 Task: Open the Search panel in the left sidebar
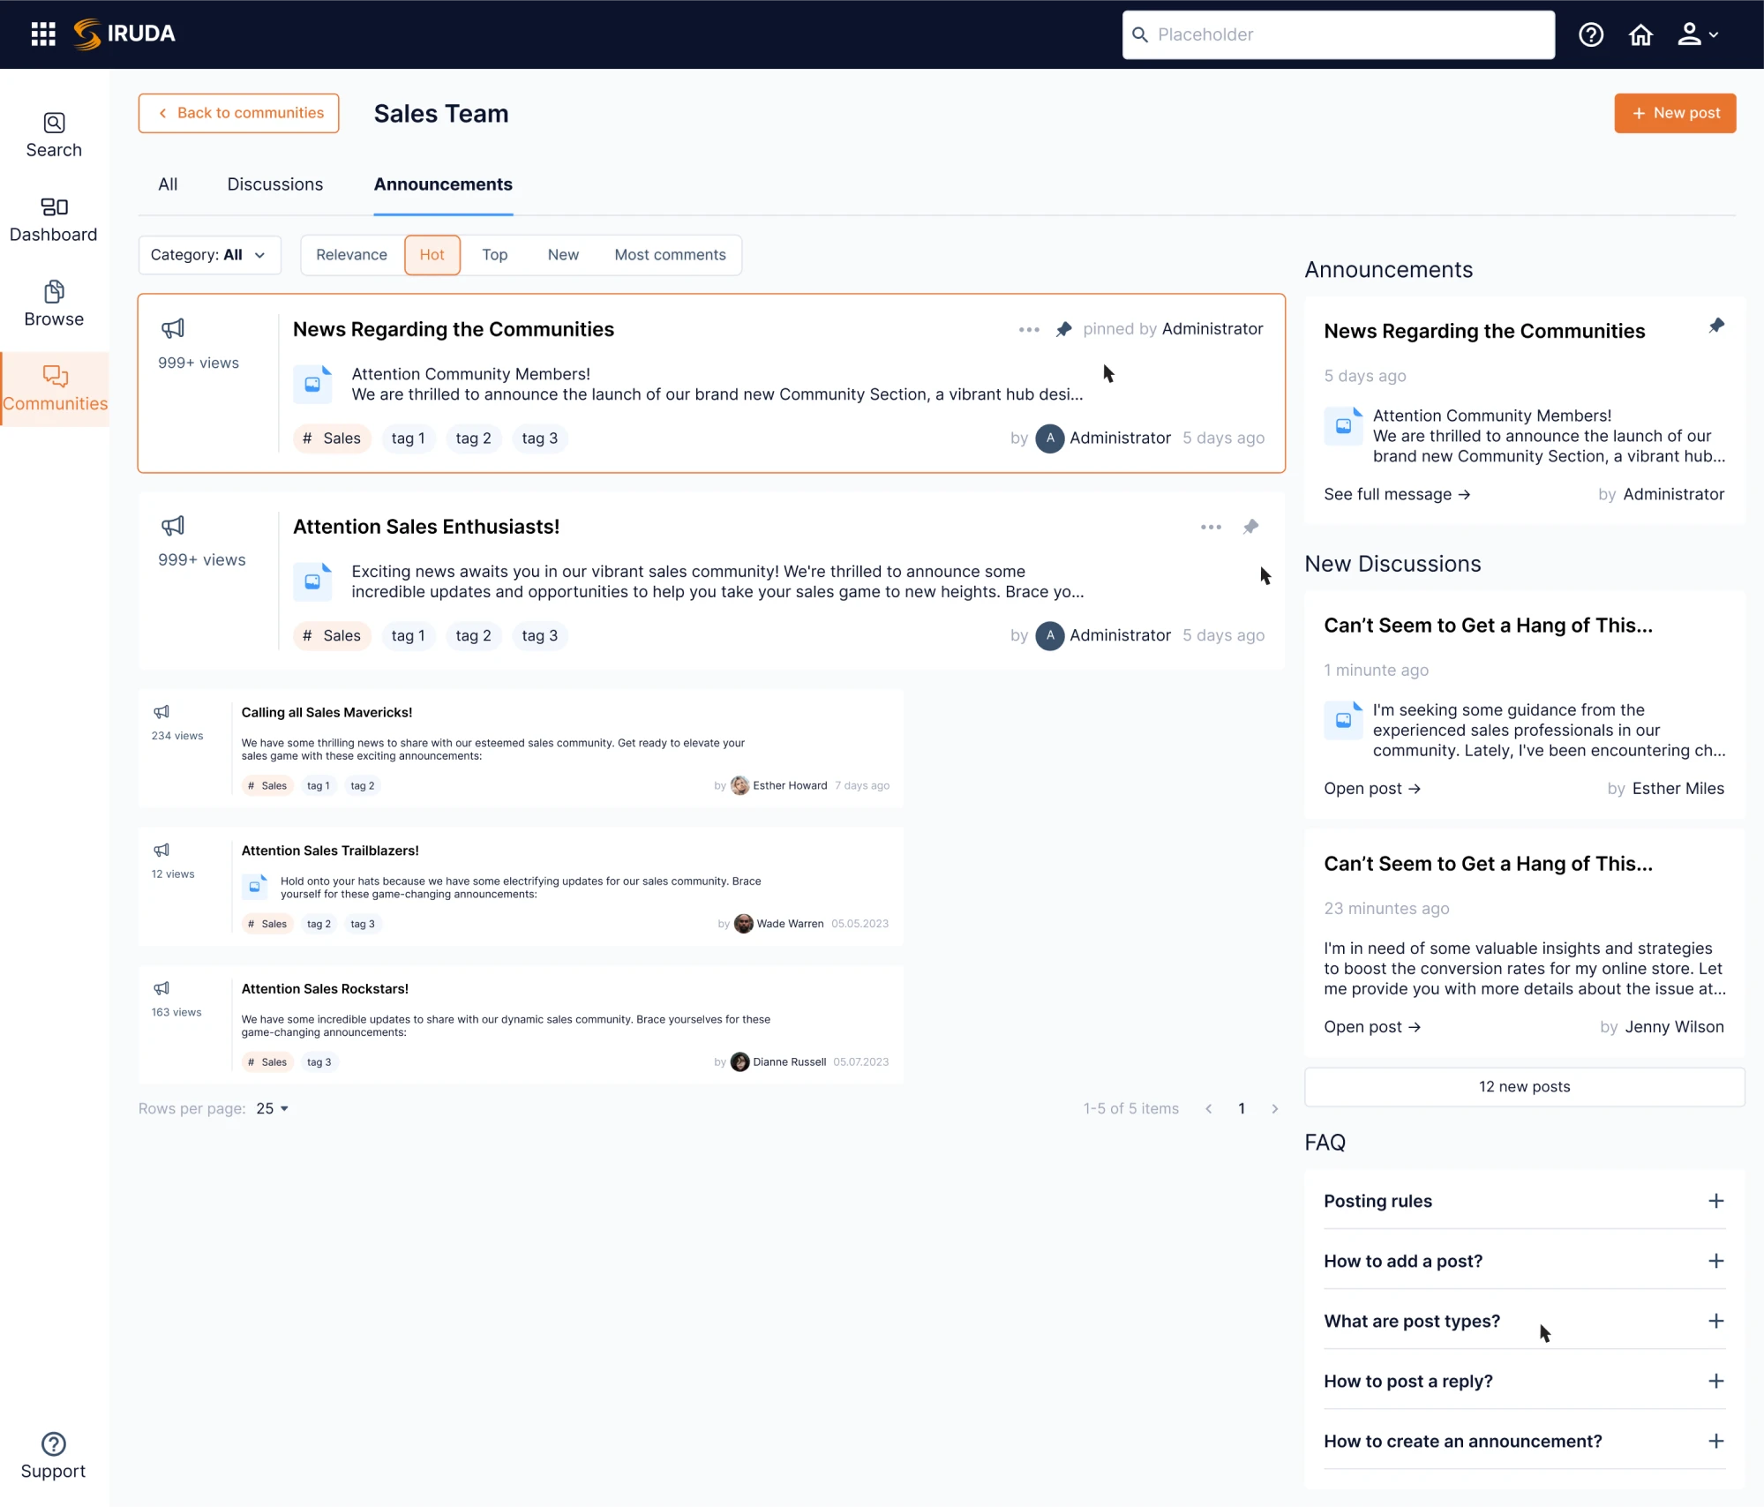[x=53, y=134]
